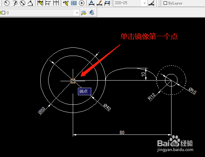The height and width of the screenshot is (157, 205).
Task: Click the 80 linear dimension text
Action: [122, 132]
